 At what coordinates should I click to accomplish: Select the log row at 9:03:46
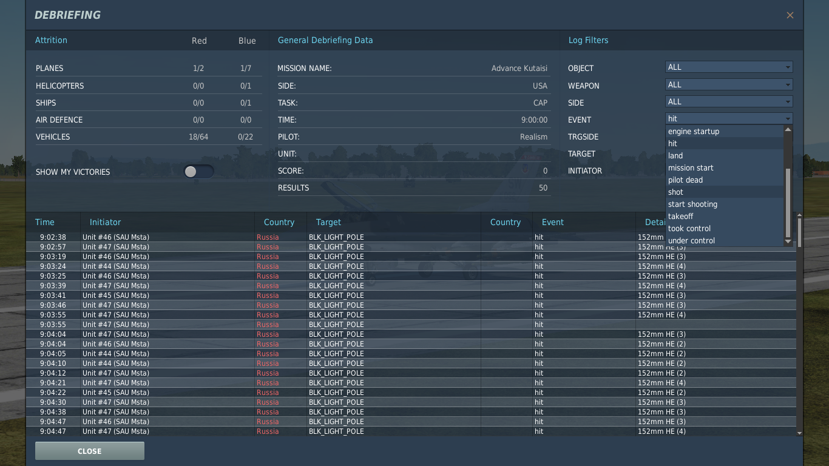click(x=411, y=305)
